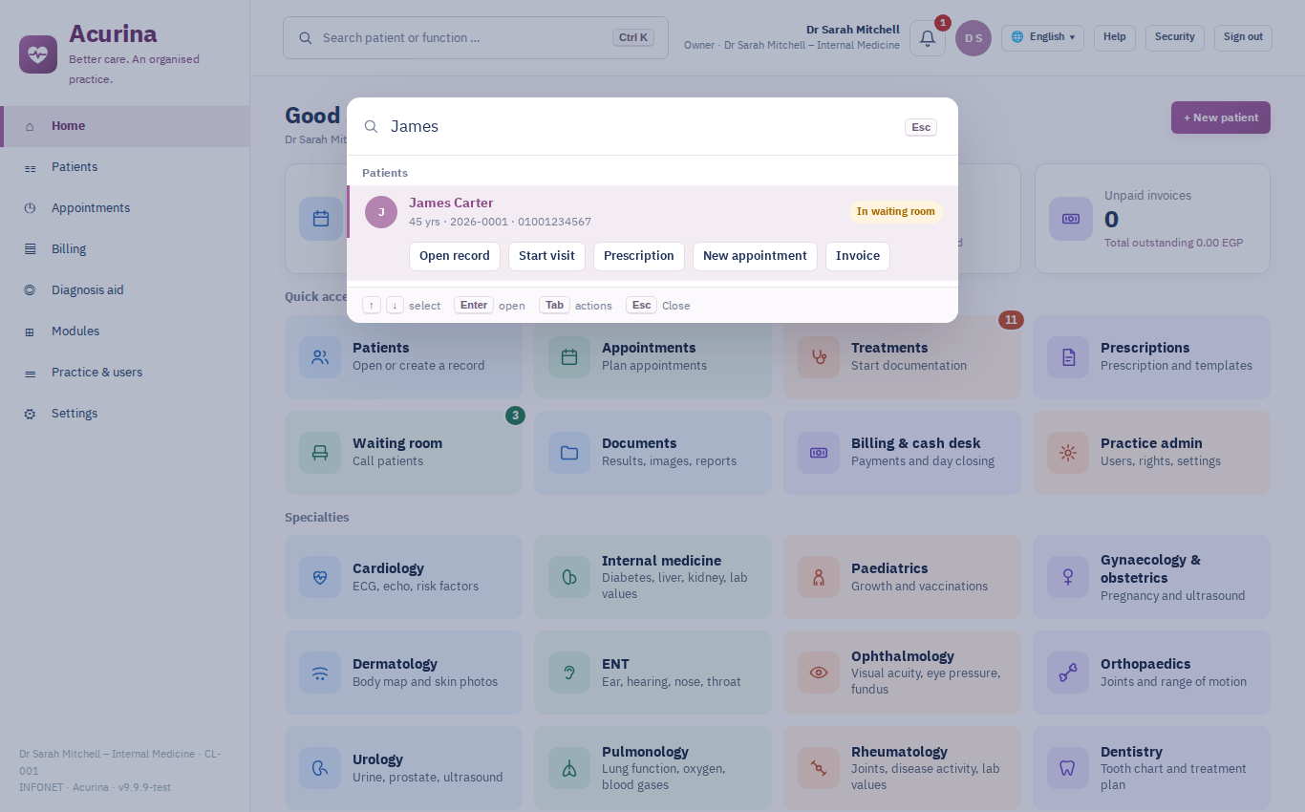Click the Pulmonology lungs icon
Image resolution: width=1305 pixels, height=812 pixels.
click(x=569, y=768)
